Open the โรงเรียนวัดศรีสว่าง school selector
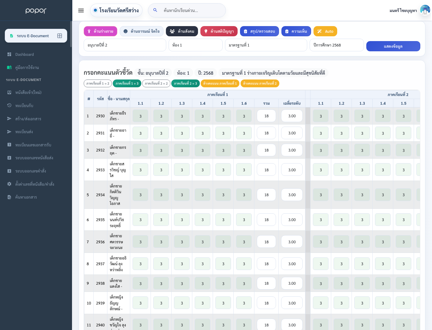432x330 pixels. coord(116,10)
